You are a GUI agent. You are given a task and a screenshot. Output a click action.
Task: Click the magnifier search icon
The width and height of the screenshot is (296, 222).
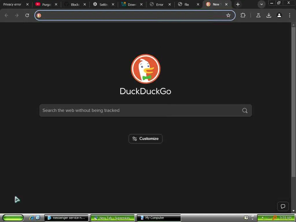pyautogui.click(x=245, y=110)
